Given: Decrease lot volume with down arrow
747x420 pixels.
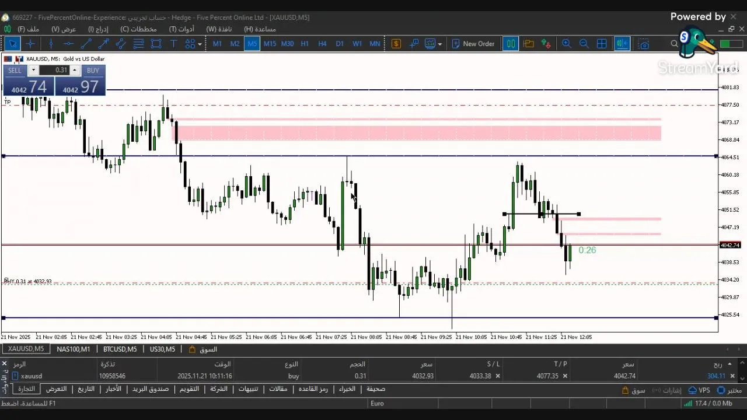Looking at the screenshot, I should click(x=33, y=71).
